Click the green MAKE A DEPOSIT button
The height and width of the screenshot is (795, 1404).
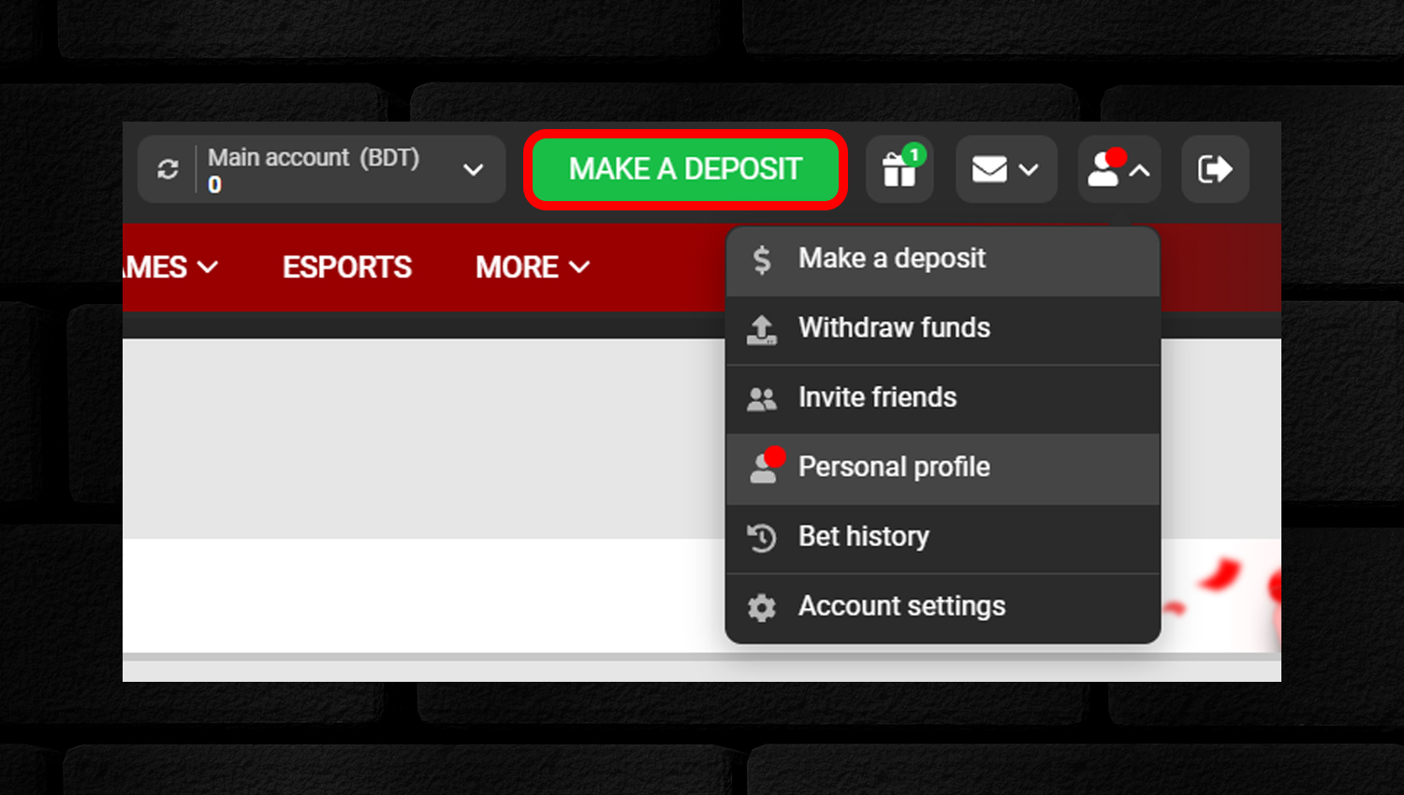[685, 169]
